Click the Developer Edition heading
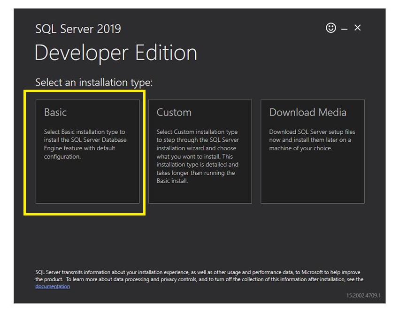The height and width of the screenshot is (315, 399). pos(116,53)
